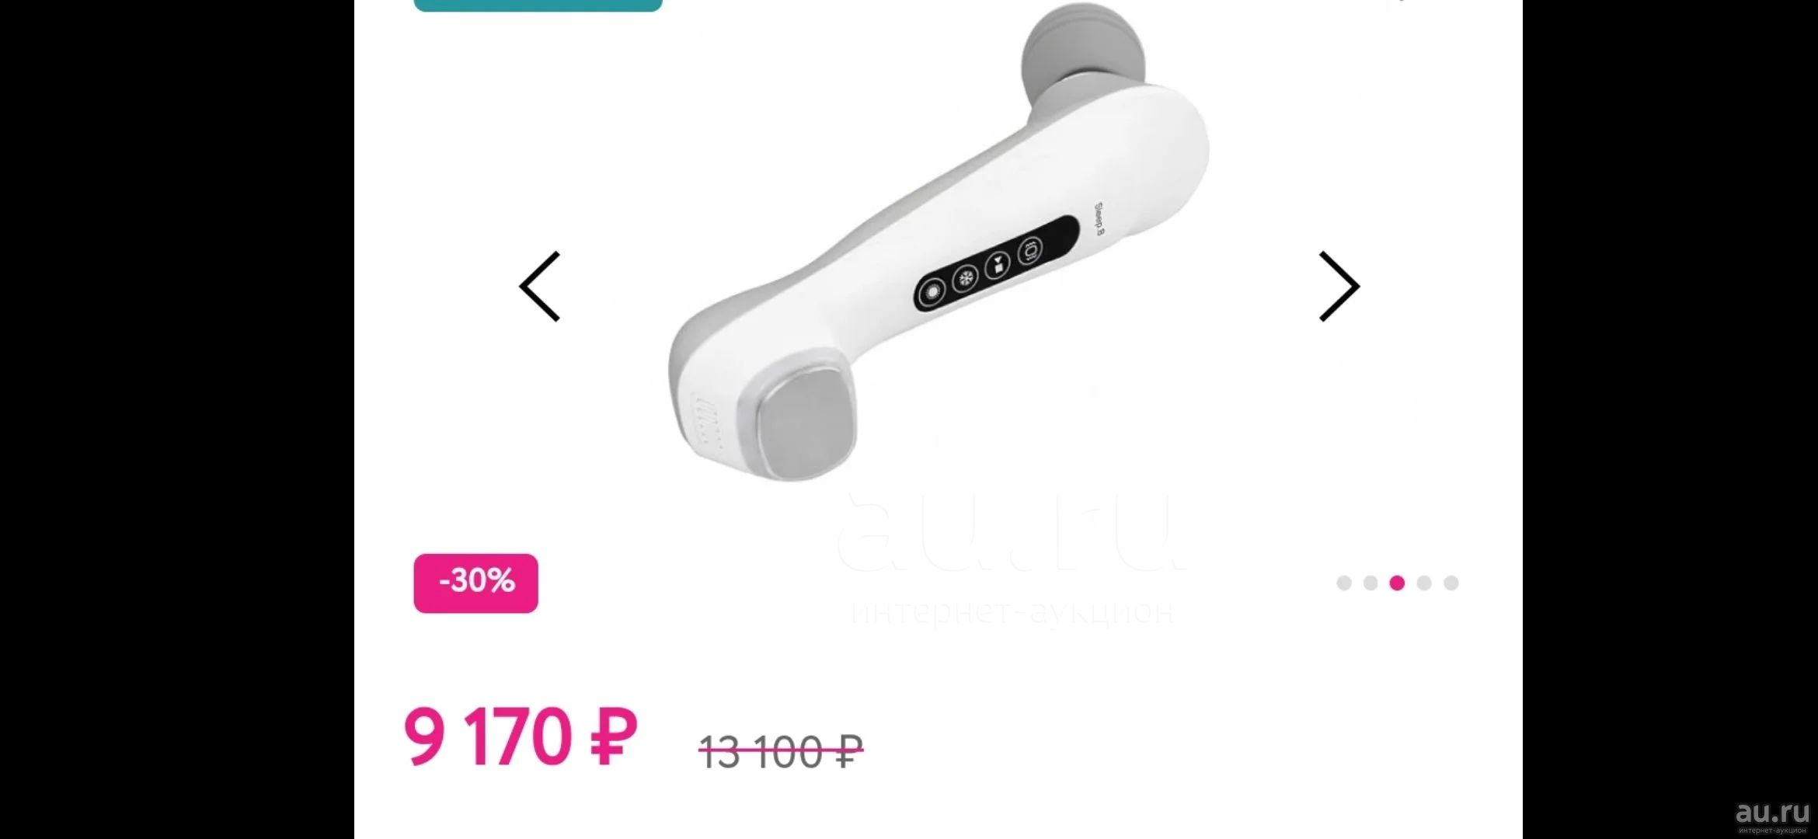The image size is (1818, 839).
Task: Click the crossed-out 13 100 ₽ price
Action: point(781,752)
